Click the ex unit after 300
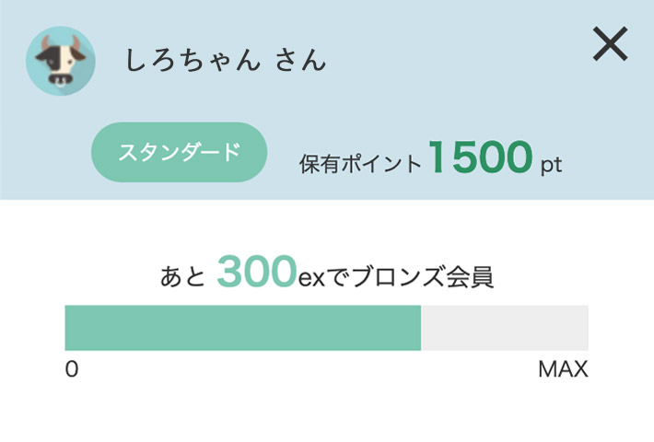 [x=312, y=277]
